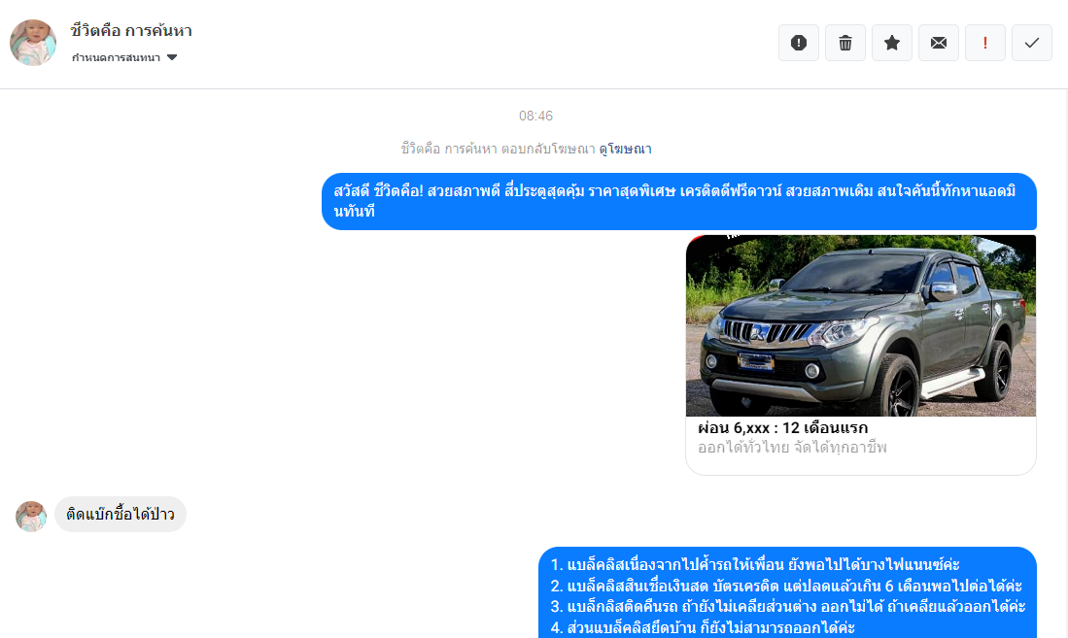
Task: Open the ดูโฆษณา link
Action: coord(625,149)
